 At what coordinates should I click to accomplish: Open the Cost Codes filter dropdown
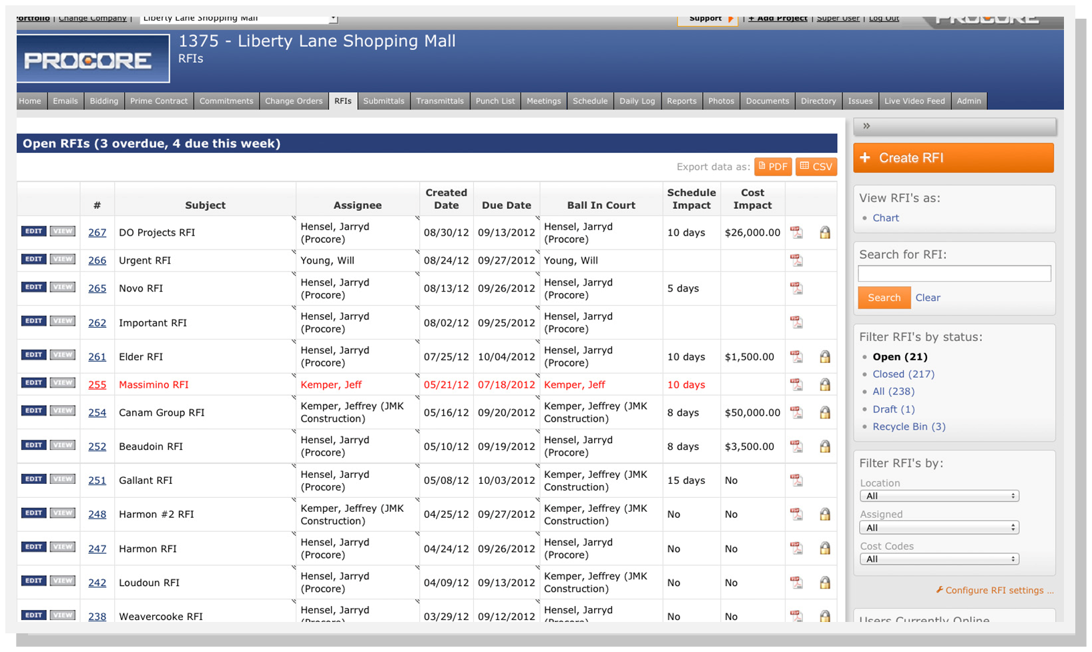938,559
